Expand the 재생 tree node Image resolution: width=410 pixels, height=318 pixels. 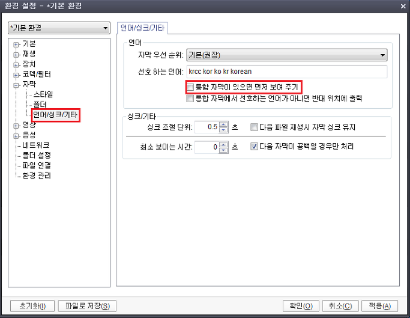click(x=16, y=55)
